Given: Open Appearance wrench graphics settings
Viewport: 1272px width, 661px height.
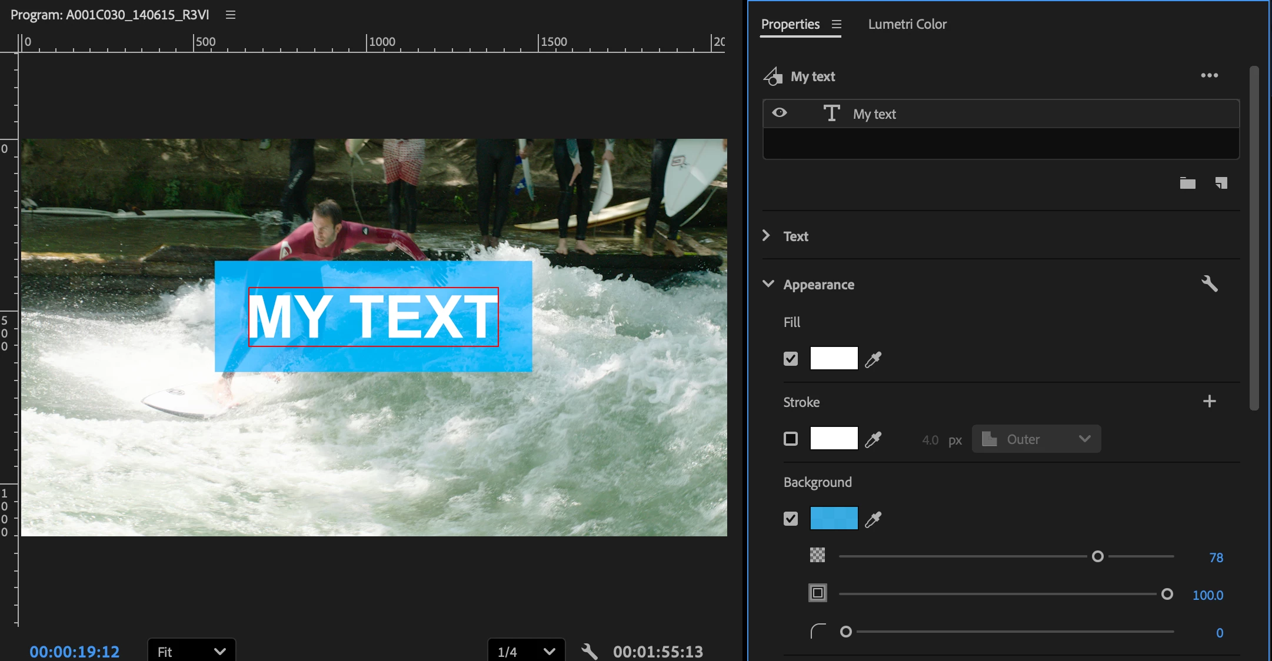Looking at the screenshot, I should click(1209, 284).
